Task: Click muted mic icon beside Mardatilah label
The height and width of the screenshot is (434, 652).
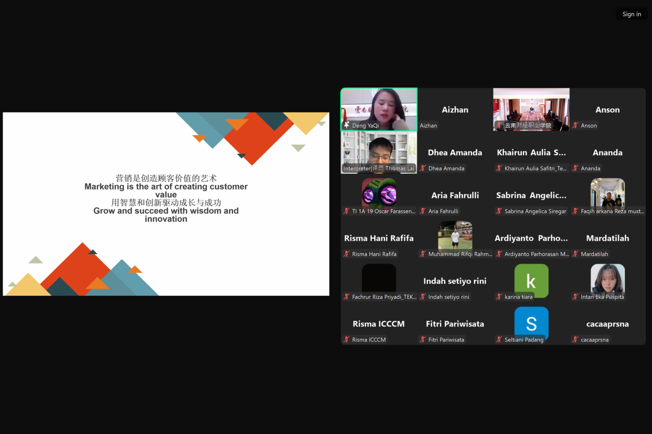Action: pyautogui.click(x=576, y=254)
